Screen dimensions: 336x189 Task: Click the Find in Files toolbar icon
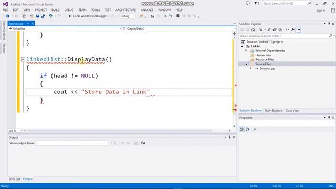click(141, 16)
